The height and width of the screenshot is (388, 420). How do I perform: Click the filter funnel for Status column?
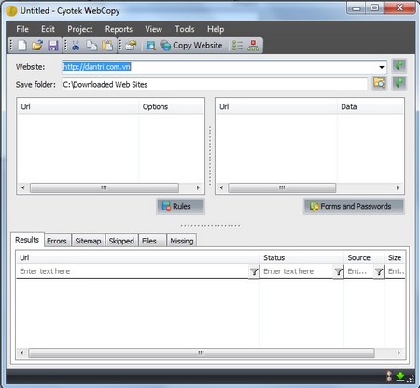point(339,271)
